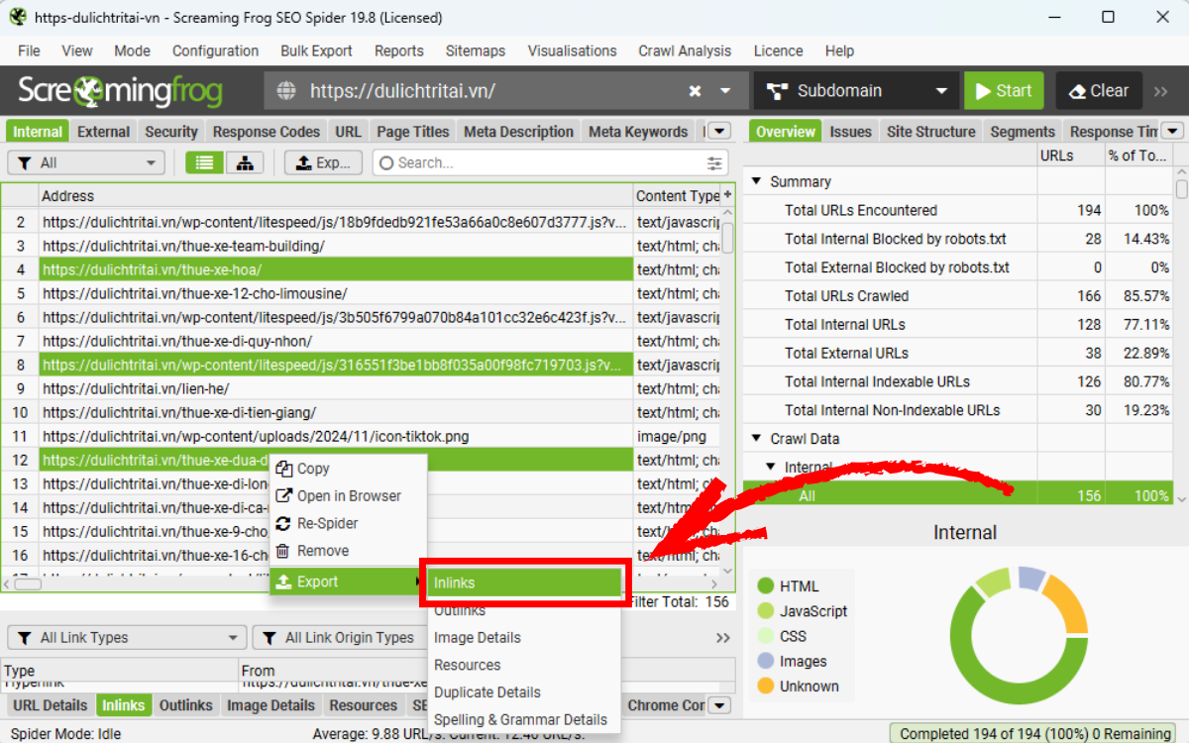The height and width of the screenshot is (743, 1189).
Task: Switch to list view
Action: coord(203,161)
